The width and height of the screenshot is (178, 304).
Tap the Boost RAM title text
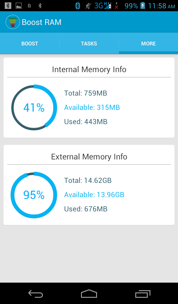tap(42, 22)
